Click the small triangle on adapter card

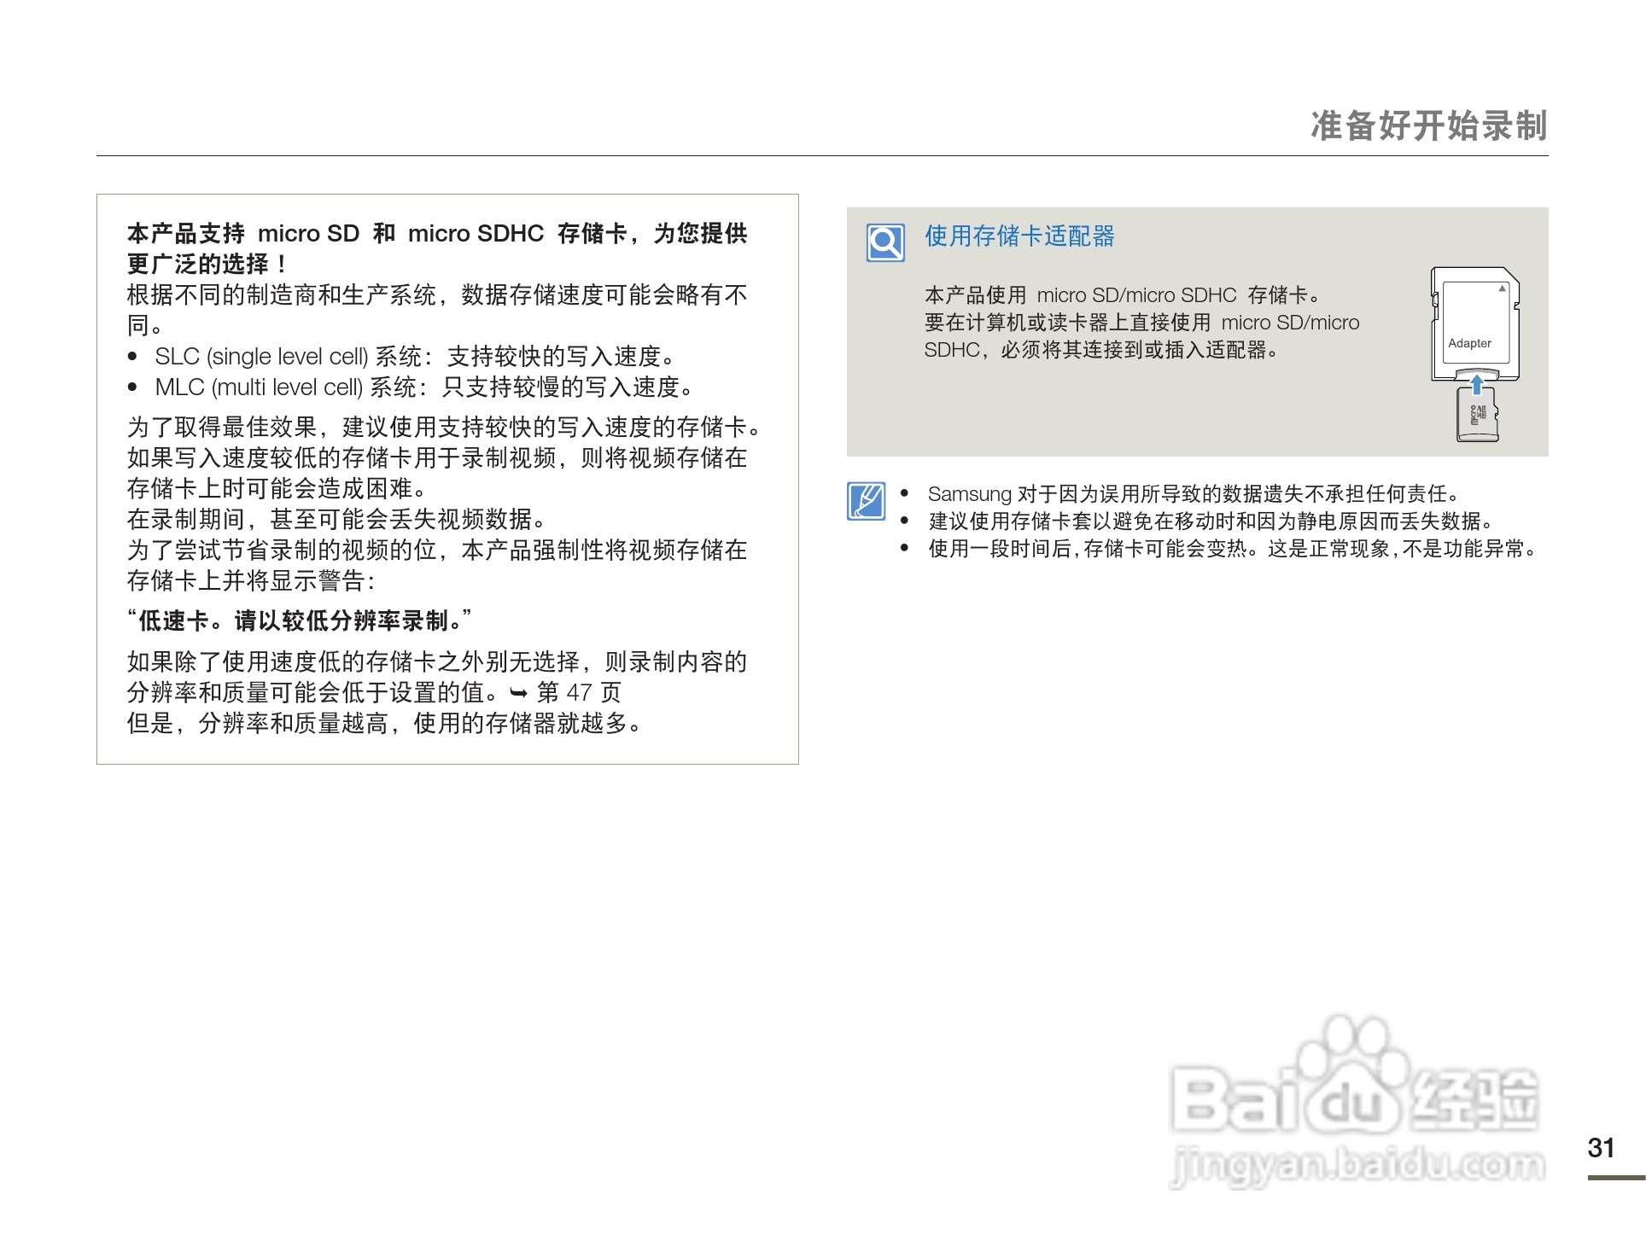click(1503, 288)
